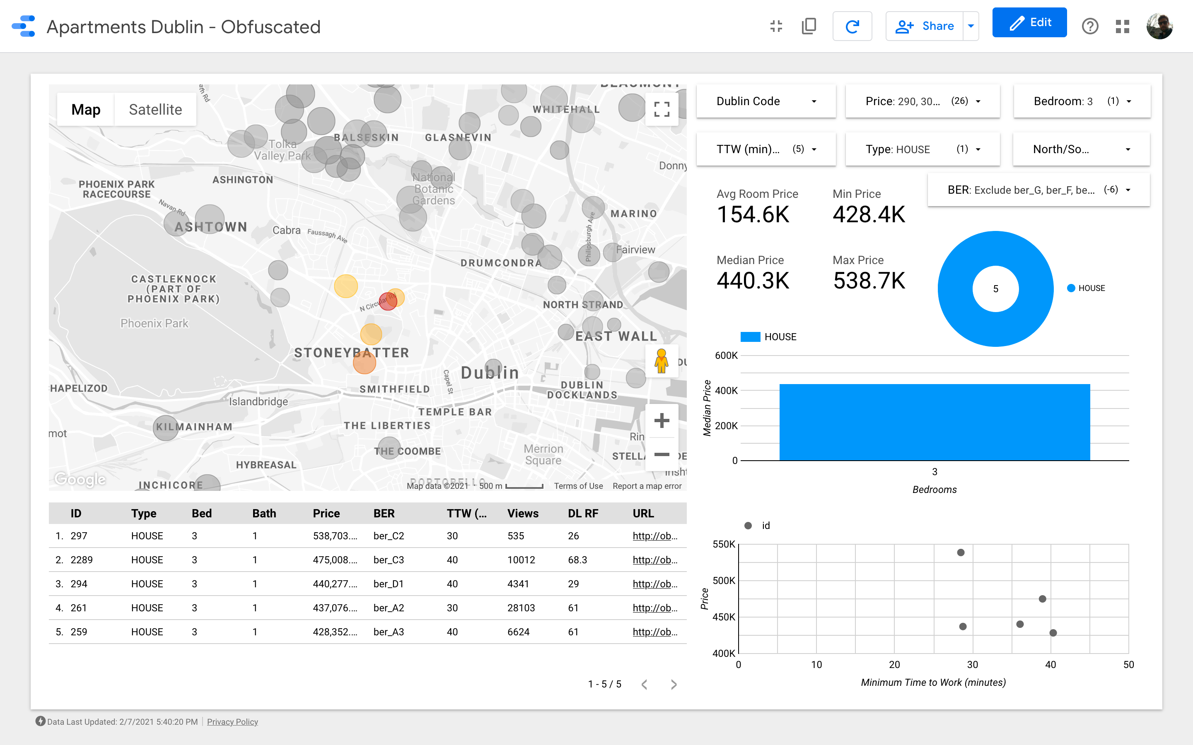The image size is (1193, 745).
Task: Open URL link for ID 297
Action: coord(655,536)
